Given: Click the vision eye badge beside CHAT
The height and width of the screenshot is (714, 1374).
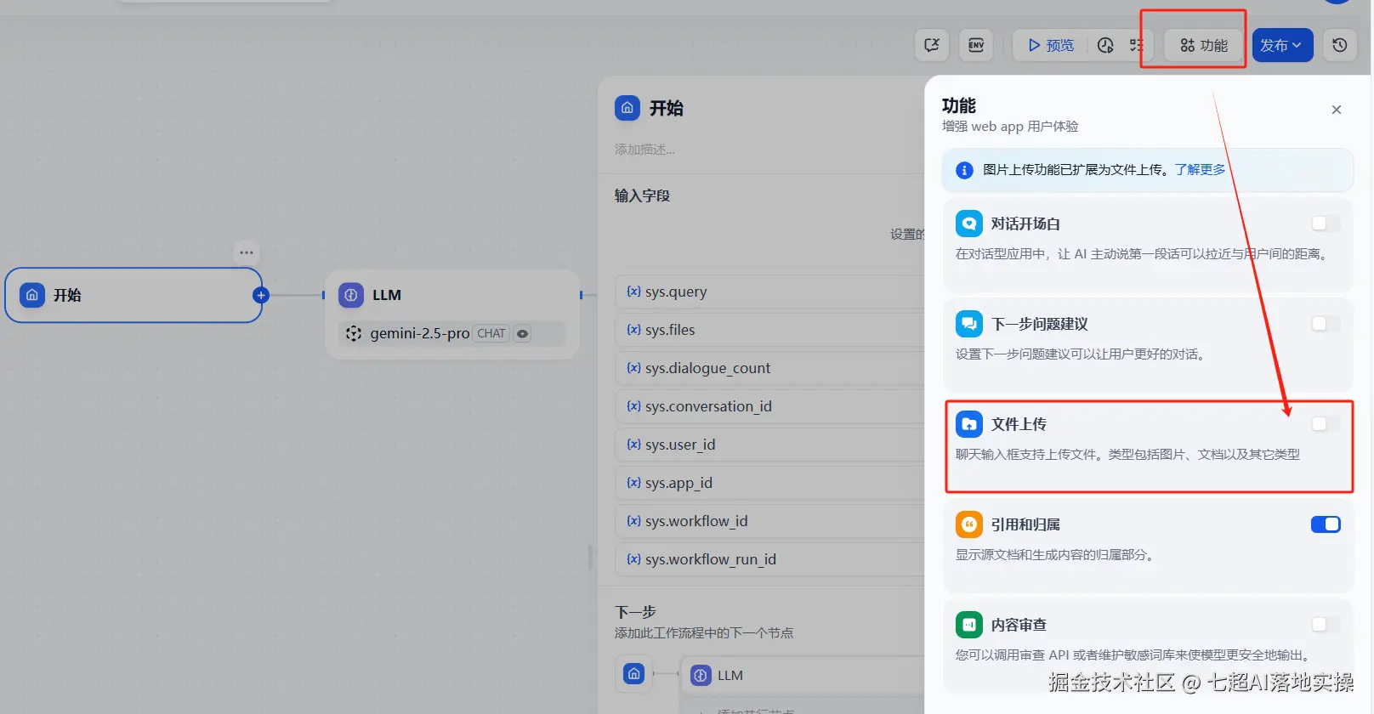Looking at the screenshot, I should 523,334.
